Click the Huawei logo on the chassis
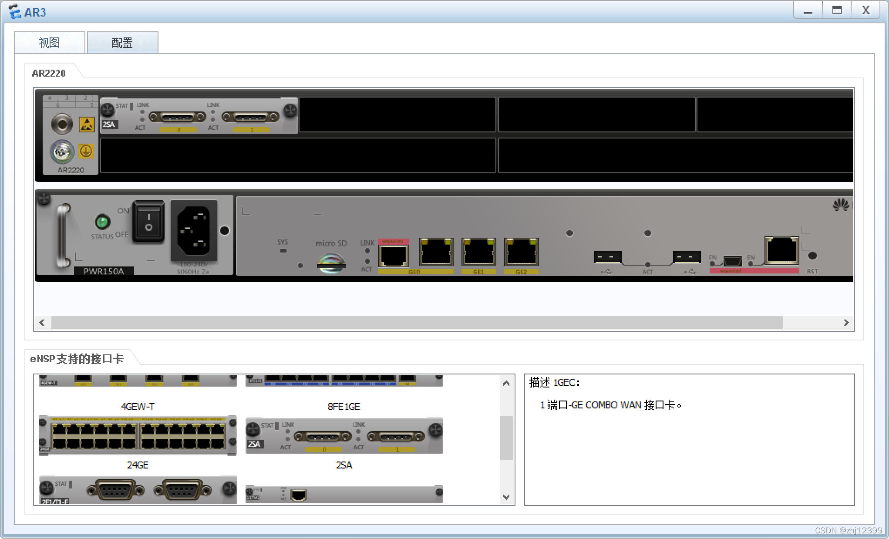Image resolution: width=889 pixels, height=539 pixels. click(x=841, y=205)
